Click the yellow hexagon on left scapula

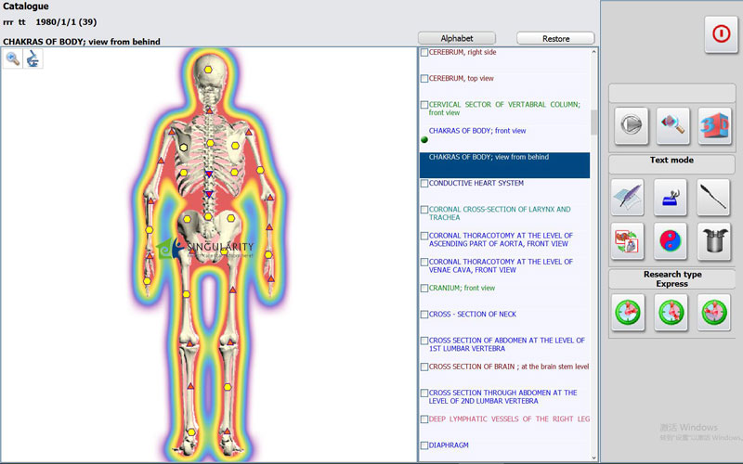point(183,148)
